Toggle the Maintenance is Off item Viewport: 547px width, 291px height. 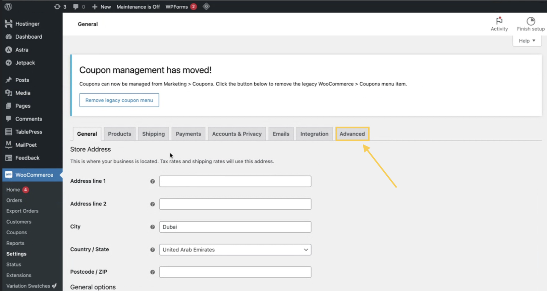(x=138, y=6)
